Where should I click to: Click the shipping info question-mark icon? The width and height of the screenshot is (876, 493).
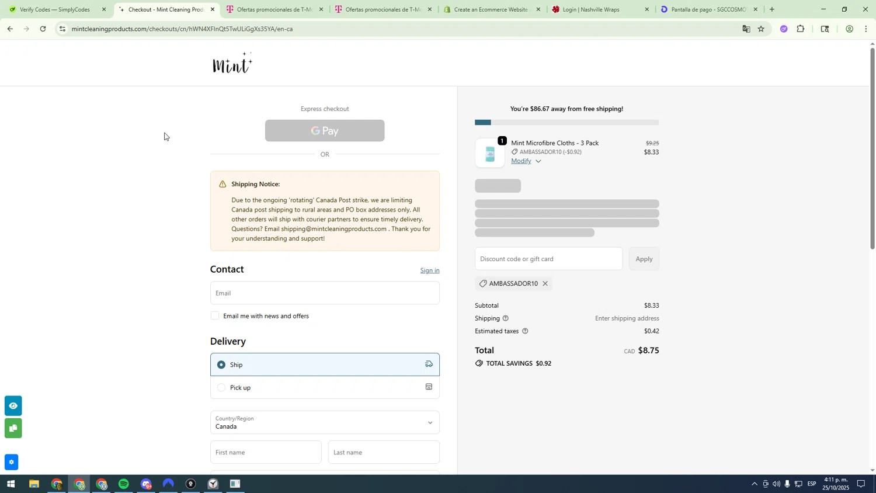click(506, 318)
